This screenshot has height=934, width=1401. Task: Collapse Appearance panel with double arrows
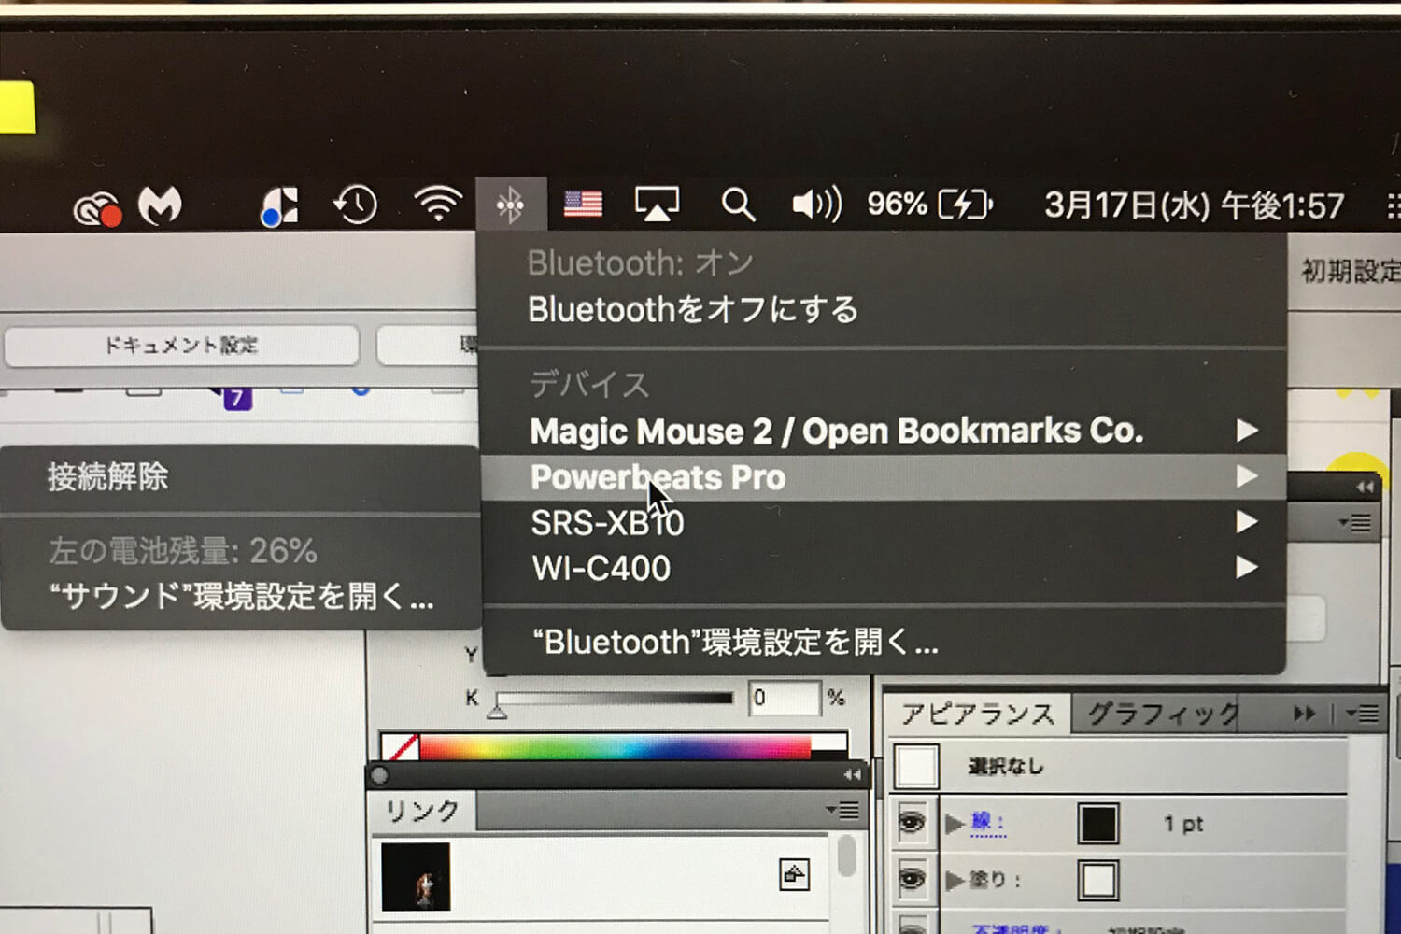tap(1304, 715)
